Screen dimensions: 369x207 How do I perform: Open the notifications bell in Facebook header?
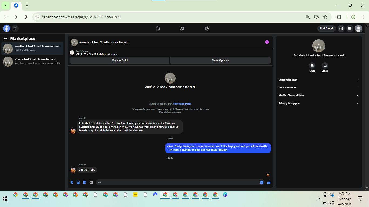click(x=350, y=28)
